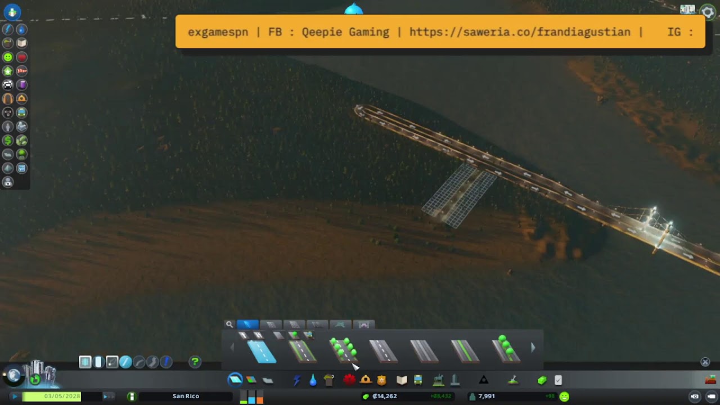Click the zoning demand RCI bars
Image resolution: width=720 pixels, height=405 pixels.
[x=251, y=397]
